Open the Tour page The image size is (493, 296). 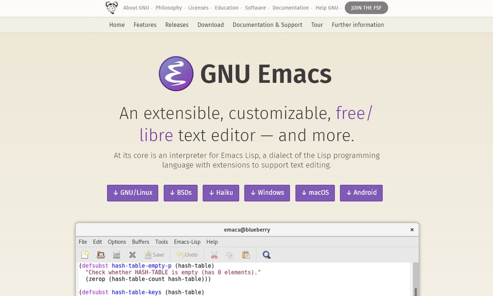[317, 25]
